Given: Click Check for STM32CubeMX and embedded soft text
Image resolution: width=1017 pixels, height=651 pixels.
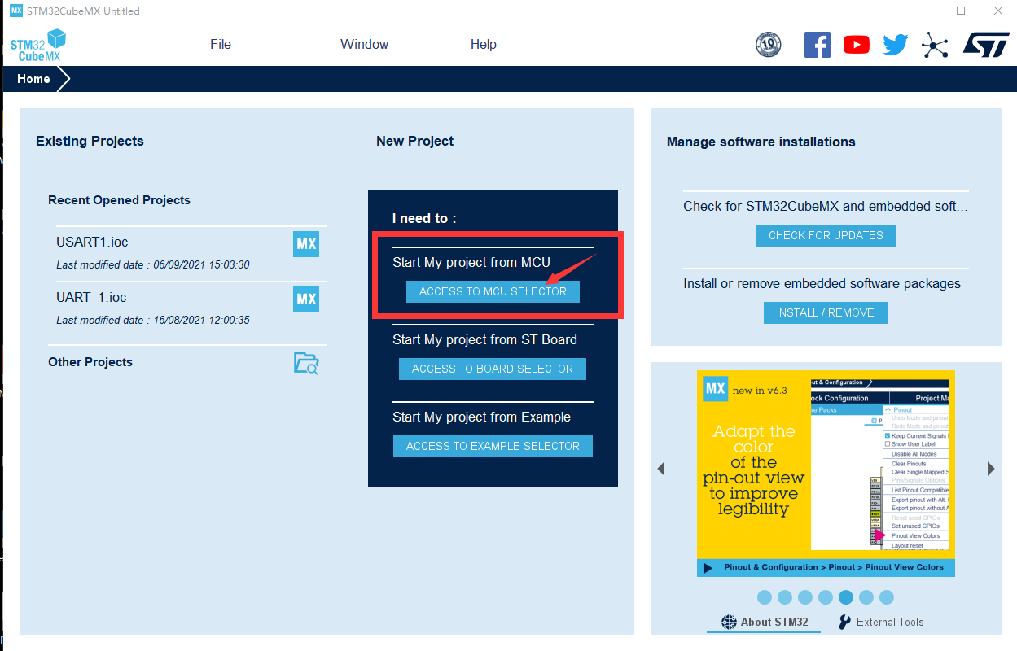Looking at the screenshot, I should pyautogui.click(x=826, y=207).
